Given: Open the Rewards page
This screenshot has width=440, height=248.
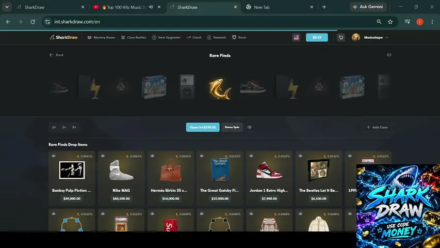Looking at the screenshot, I should point(217,37).
